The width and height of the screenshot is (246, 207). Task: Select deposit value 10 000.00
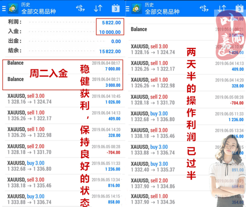(110, 32)
